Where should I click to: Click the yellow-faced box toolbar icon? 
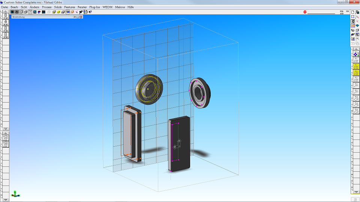click(54, 12)
